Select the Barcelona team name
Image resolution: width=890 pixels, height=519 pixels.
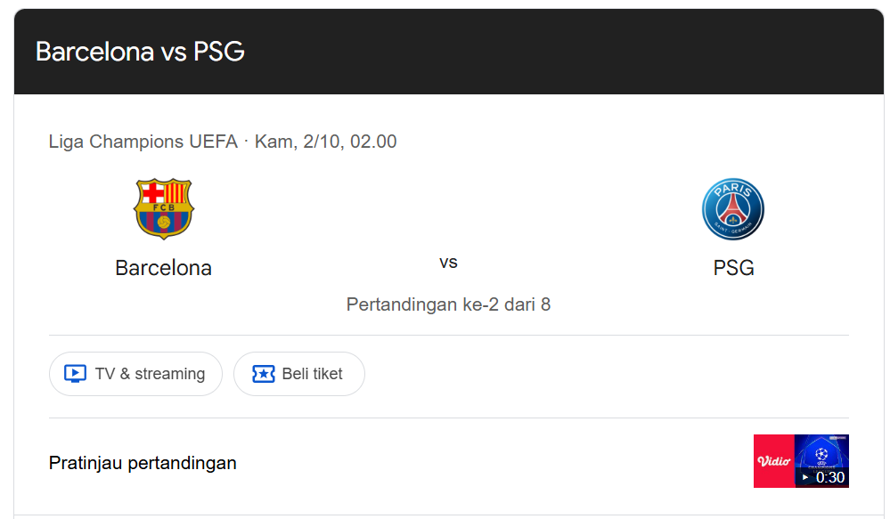click(163, 268)
